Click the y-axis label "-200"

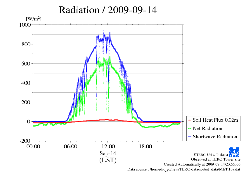point(25,141)
